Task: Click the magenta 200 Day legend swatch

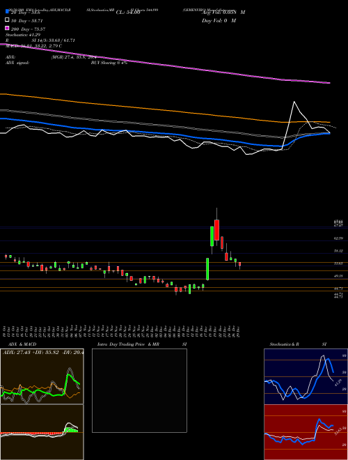Action: 8,29
